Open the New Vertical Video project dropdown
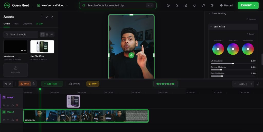Image resolution: width=263 pixels, height=132 pixels. (52, 5)
